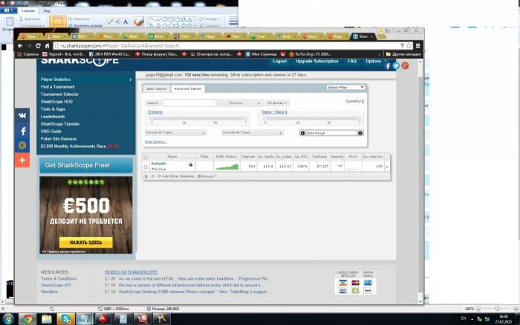Image resolution: width=520 pixels, height=325 pixels.
Task: Bookmark the page with the star icon
Action: (409, 46)
